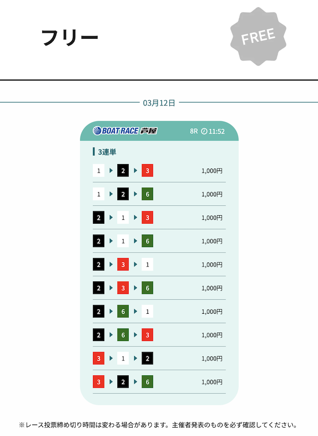Click the フリー page title

(x=70, y=37)
